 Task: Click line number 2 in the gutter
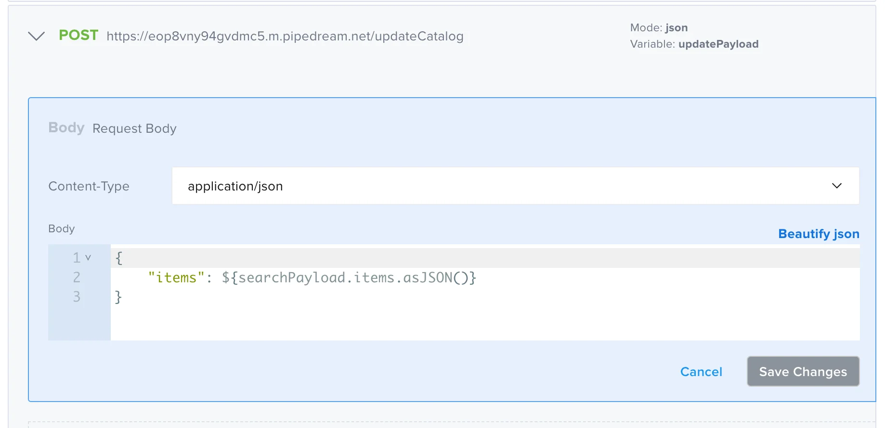click(x=77, y=277)
